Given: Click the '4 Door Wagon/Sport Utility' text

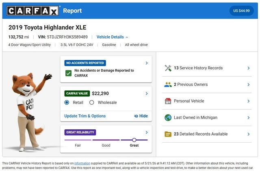Looking at the screenshot, I should tap(30, 45).
